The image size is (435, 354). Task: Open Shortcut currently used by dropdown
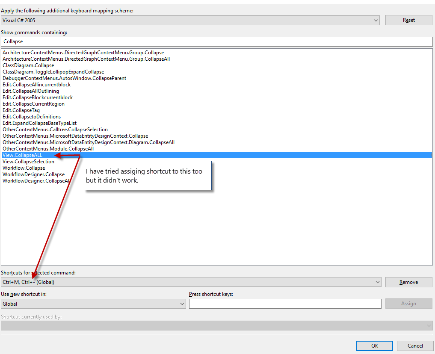click(x=217, y=326)
